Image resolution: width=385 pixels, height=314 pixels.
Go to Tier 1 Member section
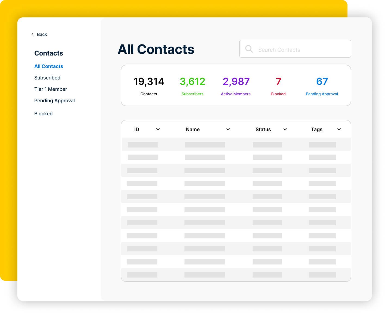[51, 89]
